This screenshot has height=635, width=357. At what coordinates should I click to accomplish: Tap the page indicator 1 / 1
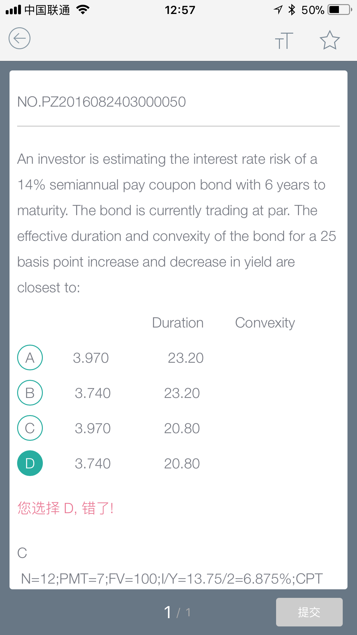tap(177, 612)
